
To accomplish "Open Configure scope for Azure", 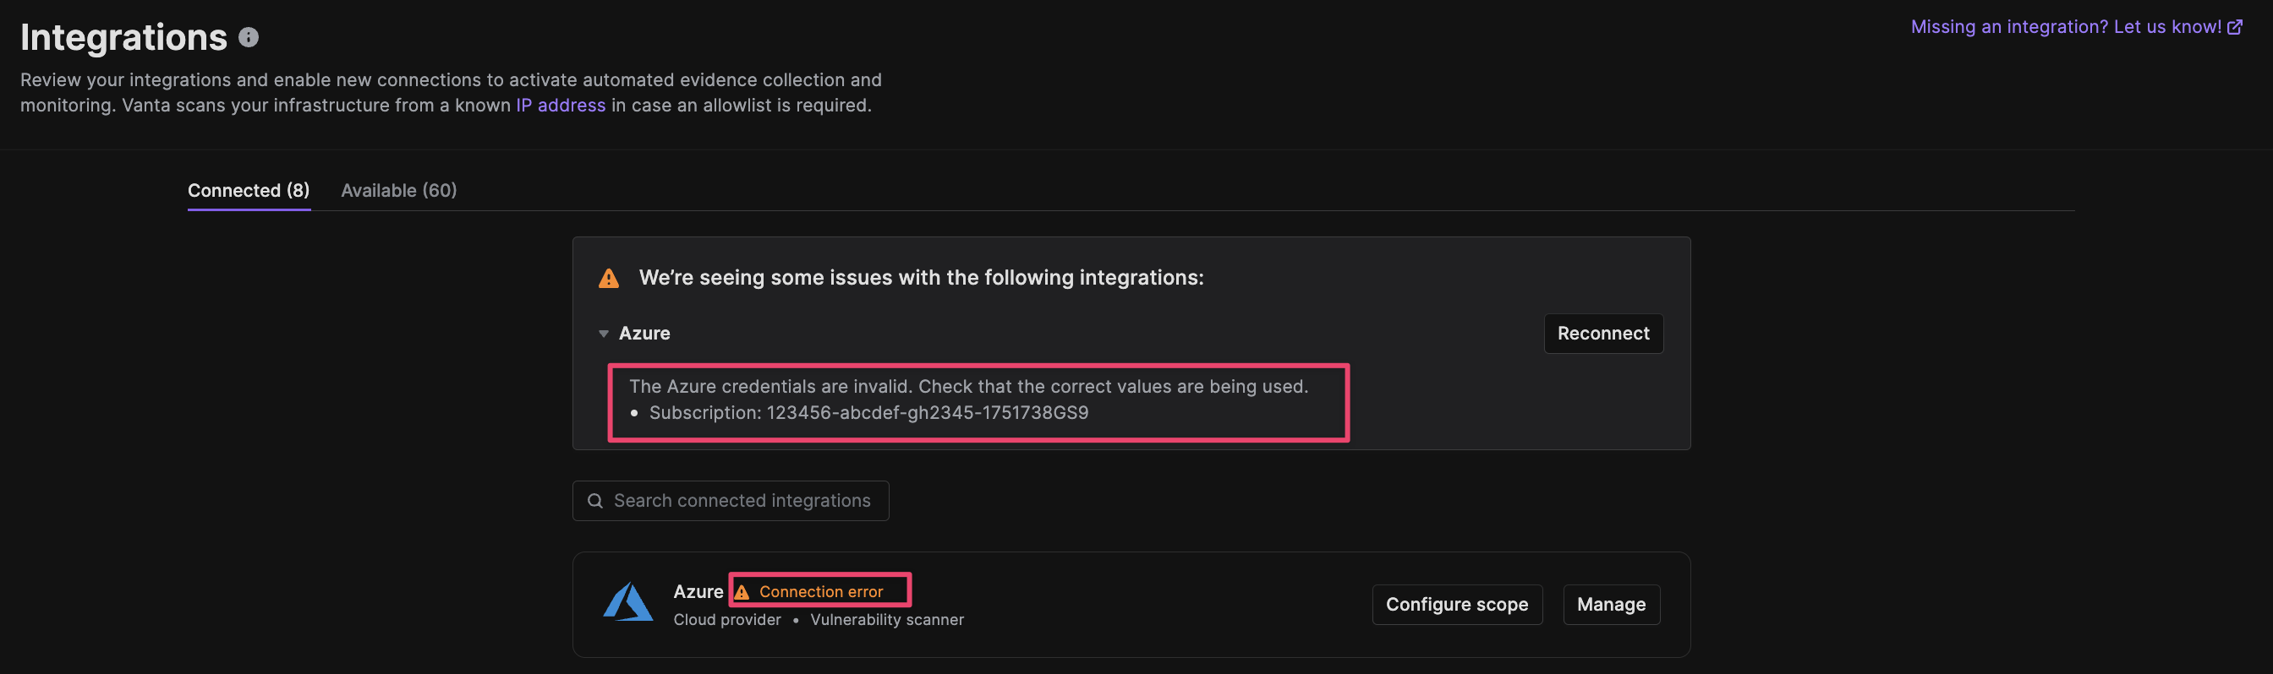I will [x=1457, y=605].
